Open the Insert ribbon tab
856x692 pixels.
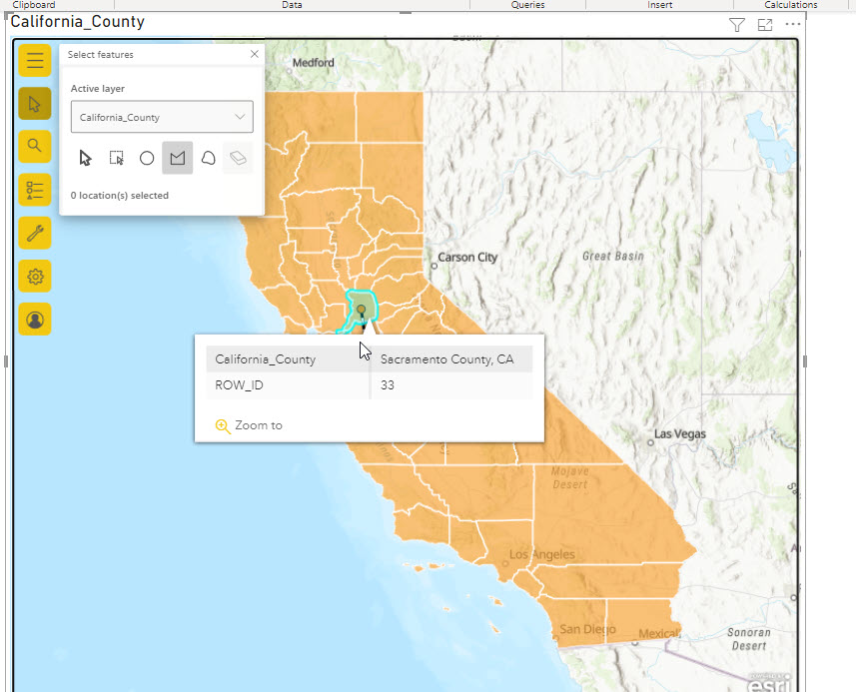click(659, 4)
